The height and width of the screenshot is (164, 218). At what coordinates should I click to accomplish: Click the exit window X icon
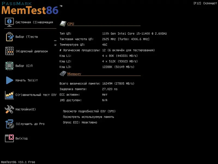tap(9, 138)
